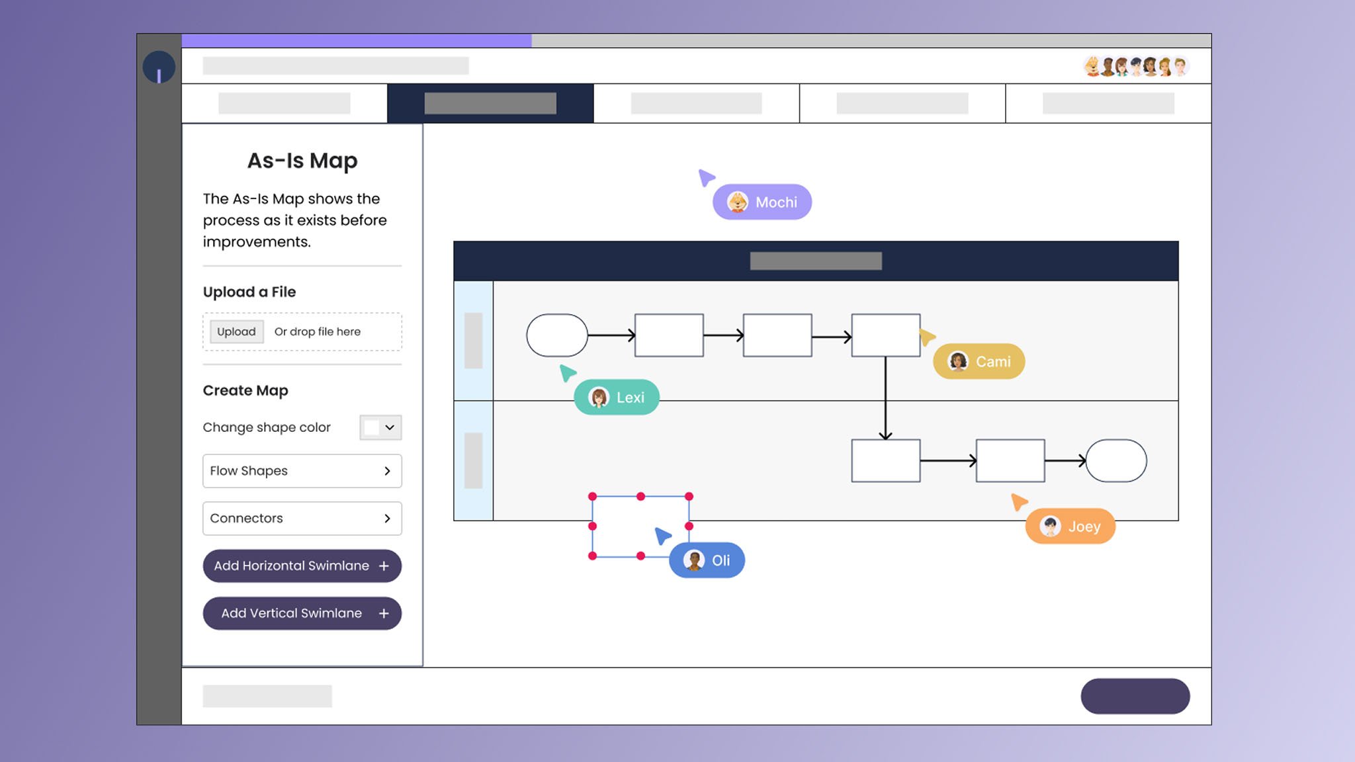Click Joey's avatar in the orange label
This screenshot has height=762, width=1355.
pyautogui.click(x=1050, y=527)
